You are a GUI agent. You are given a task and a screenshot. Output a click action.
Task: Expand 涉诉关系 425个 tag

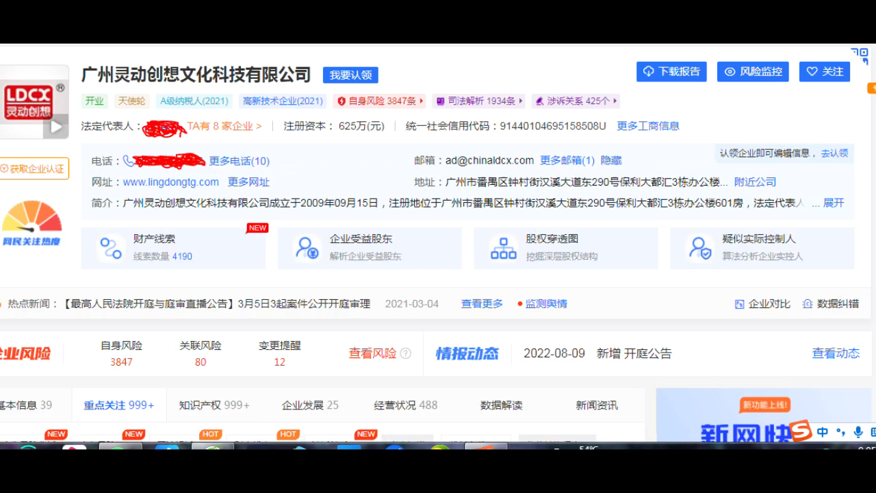click(x=576, y=101)
